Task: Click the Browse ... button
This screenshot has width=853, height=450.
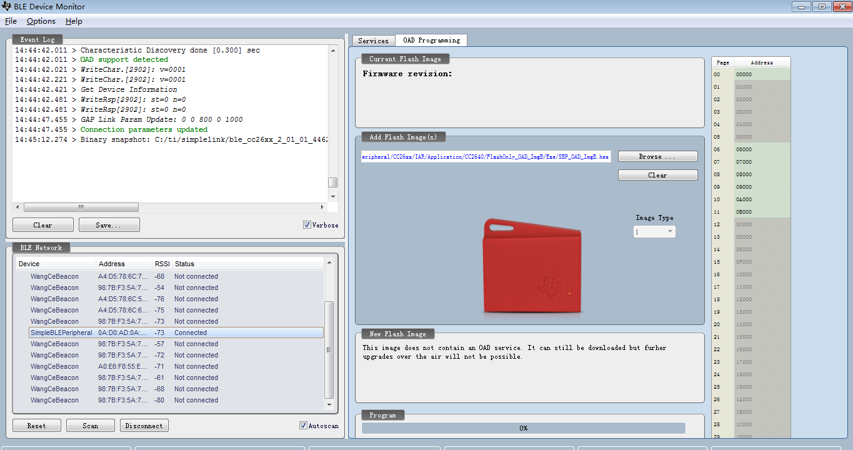Action: [658, 156]
